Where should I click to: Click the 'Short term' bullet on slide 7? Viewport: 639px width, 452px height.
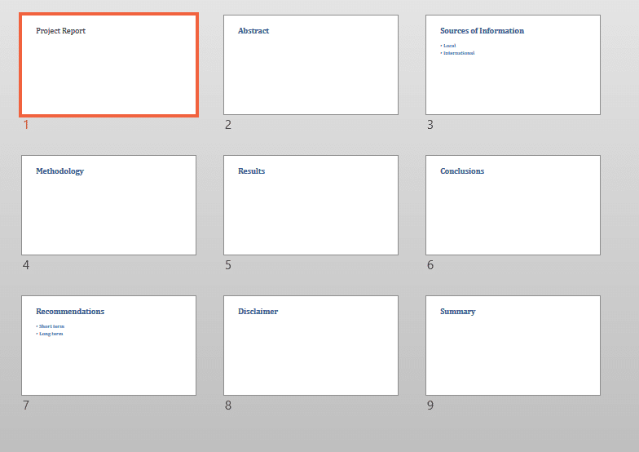(51, 326)
